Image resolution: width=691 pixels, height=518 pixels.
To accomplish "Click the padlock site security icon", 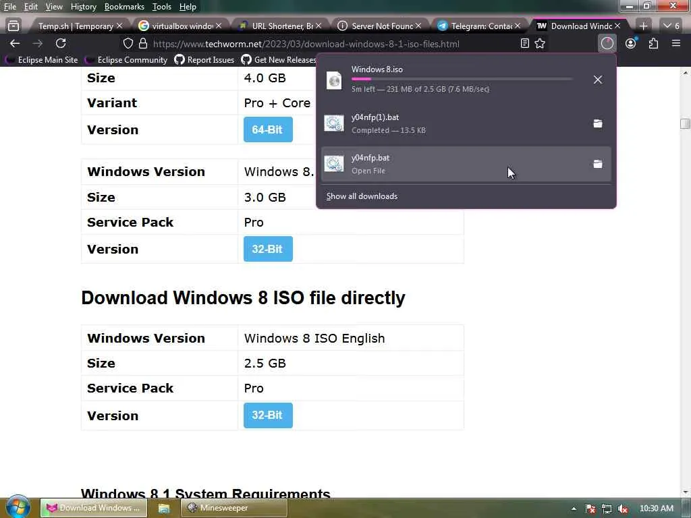I will [143, 43].
